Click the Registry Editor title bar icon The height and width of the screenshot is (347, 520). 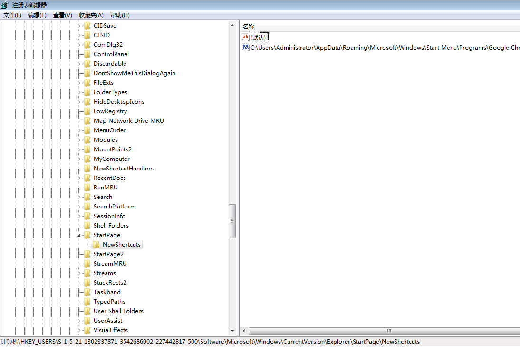click(x=5, y=5)
